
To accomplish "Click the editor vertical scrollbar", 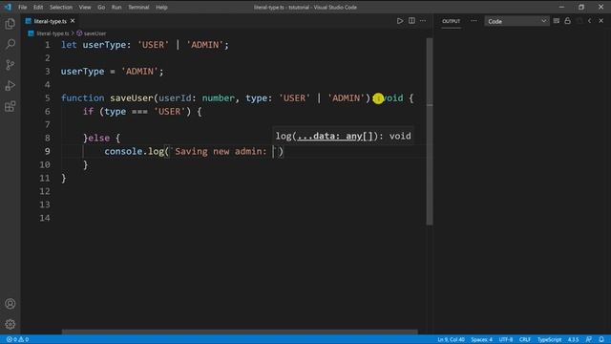I will [x=430, y=132].
